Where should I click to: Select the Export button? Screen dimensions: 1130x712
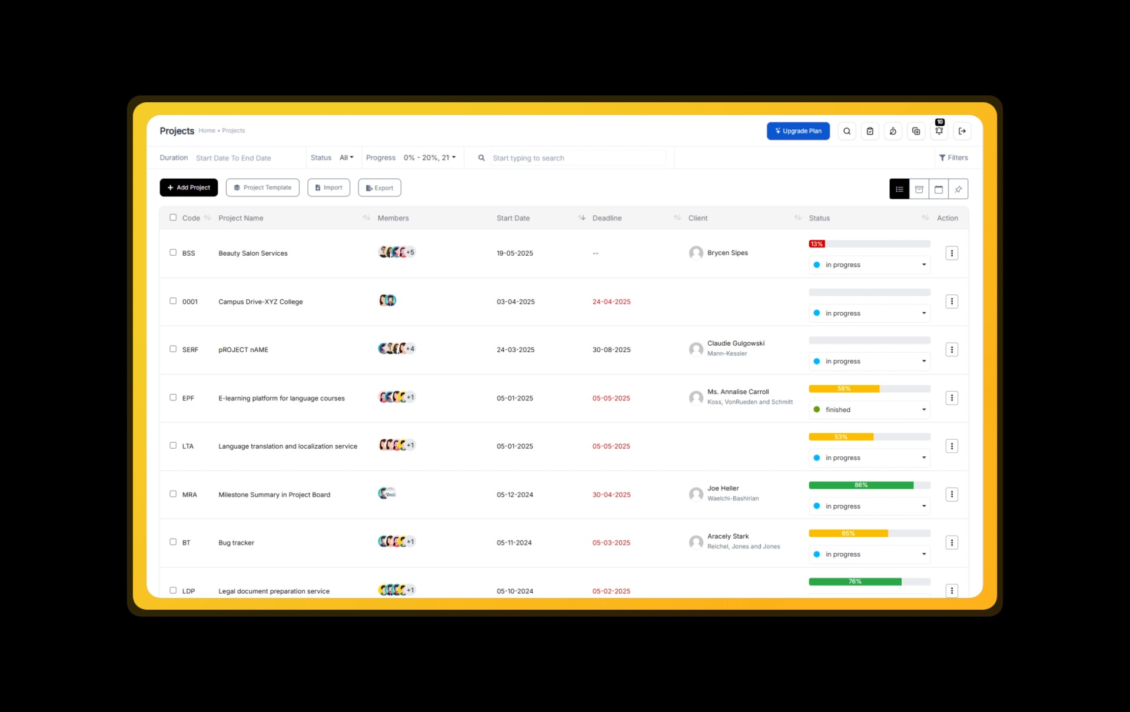coord(379,187)
